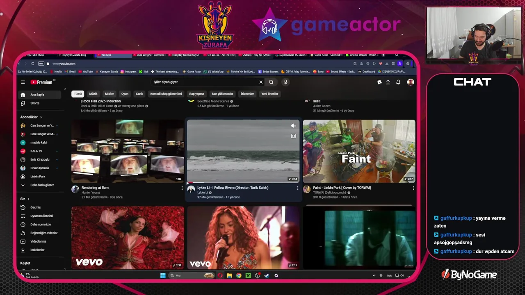Select the Oyun filter chip

click(x=125, y=94)
